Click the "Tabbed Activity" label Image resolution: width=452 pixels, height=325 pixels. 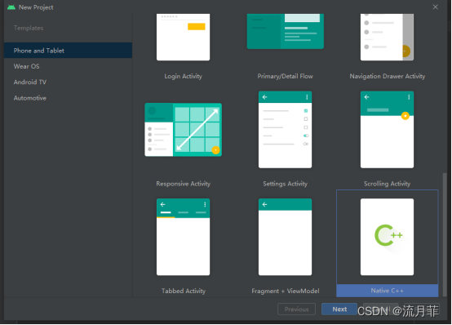(x=184, y=291)
